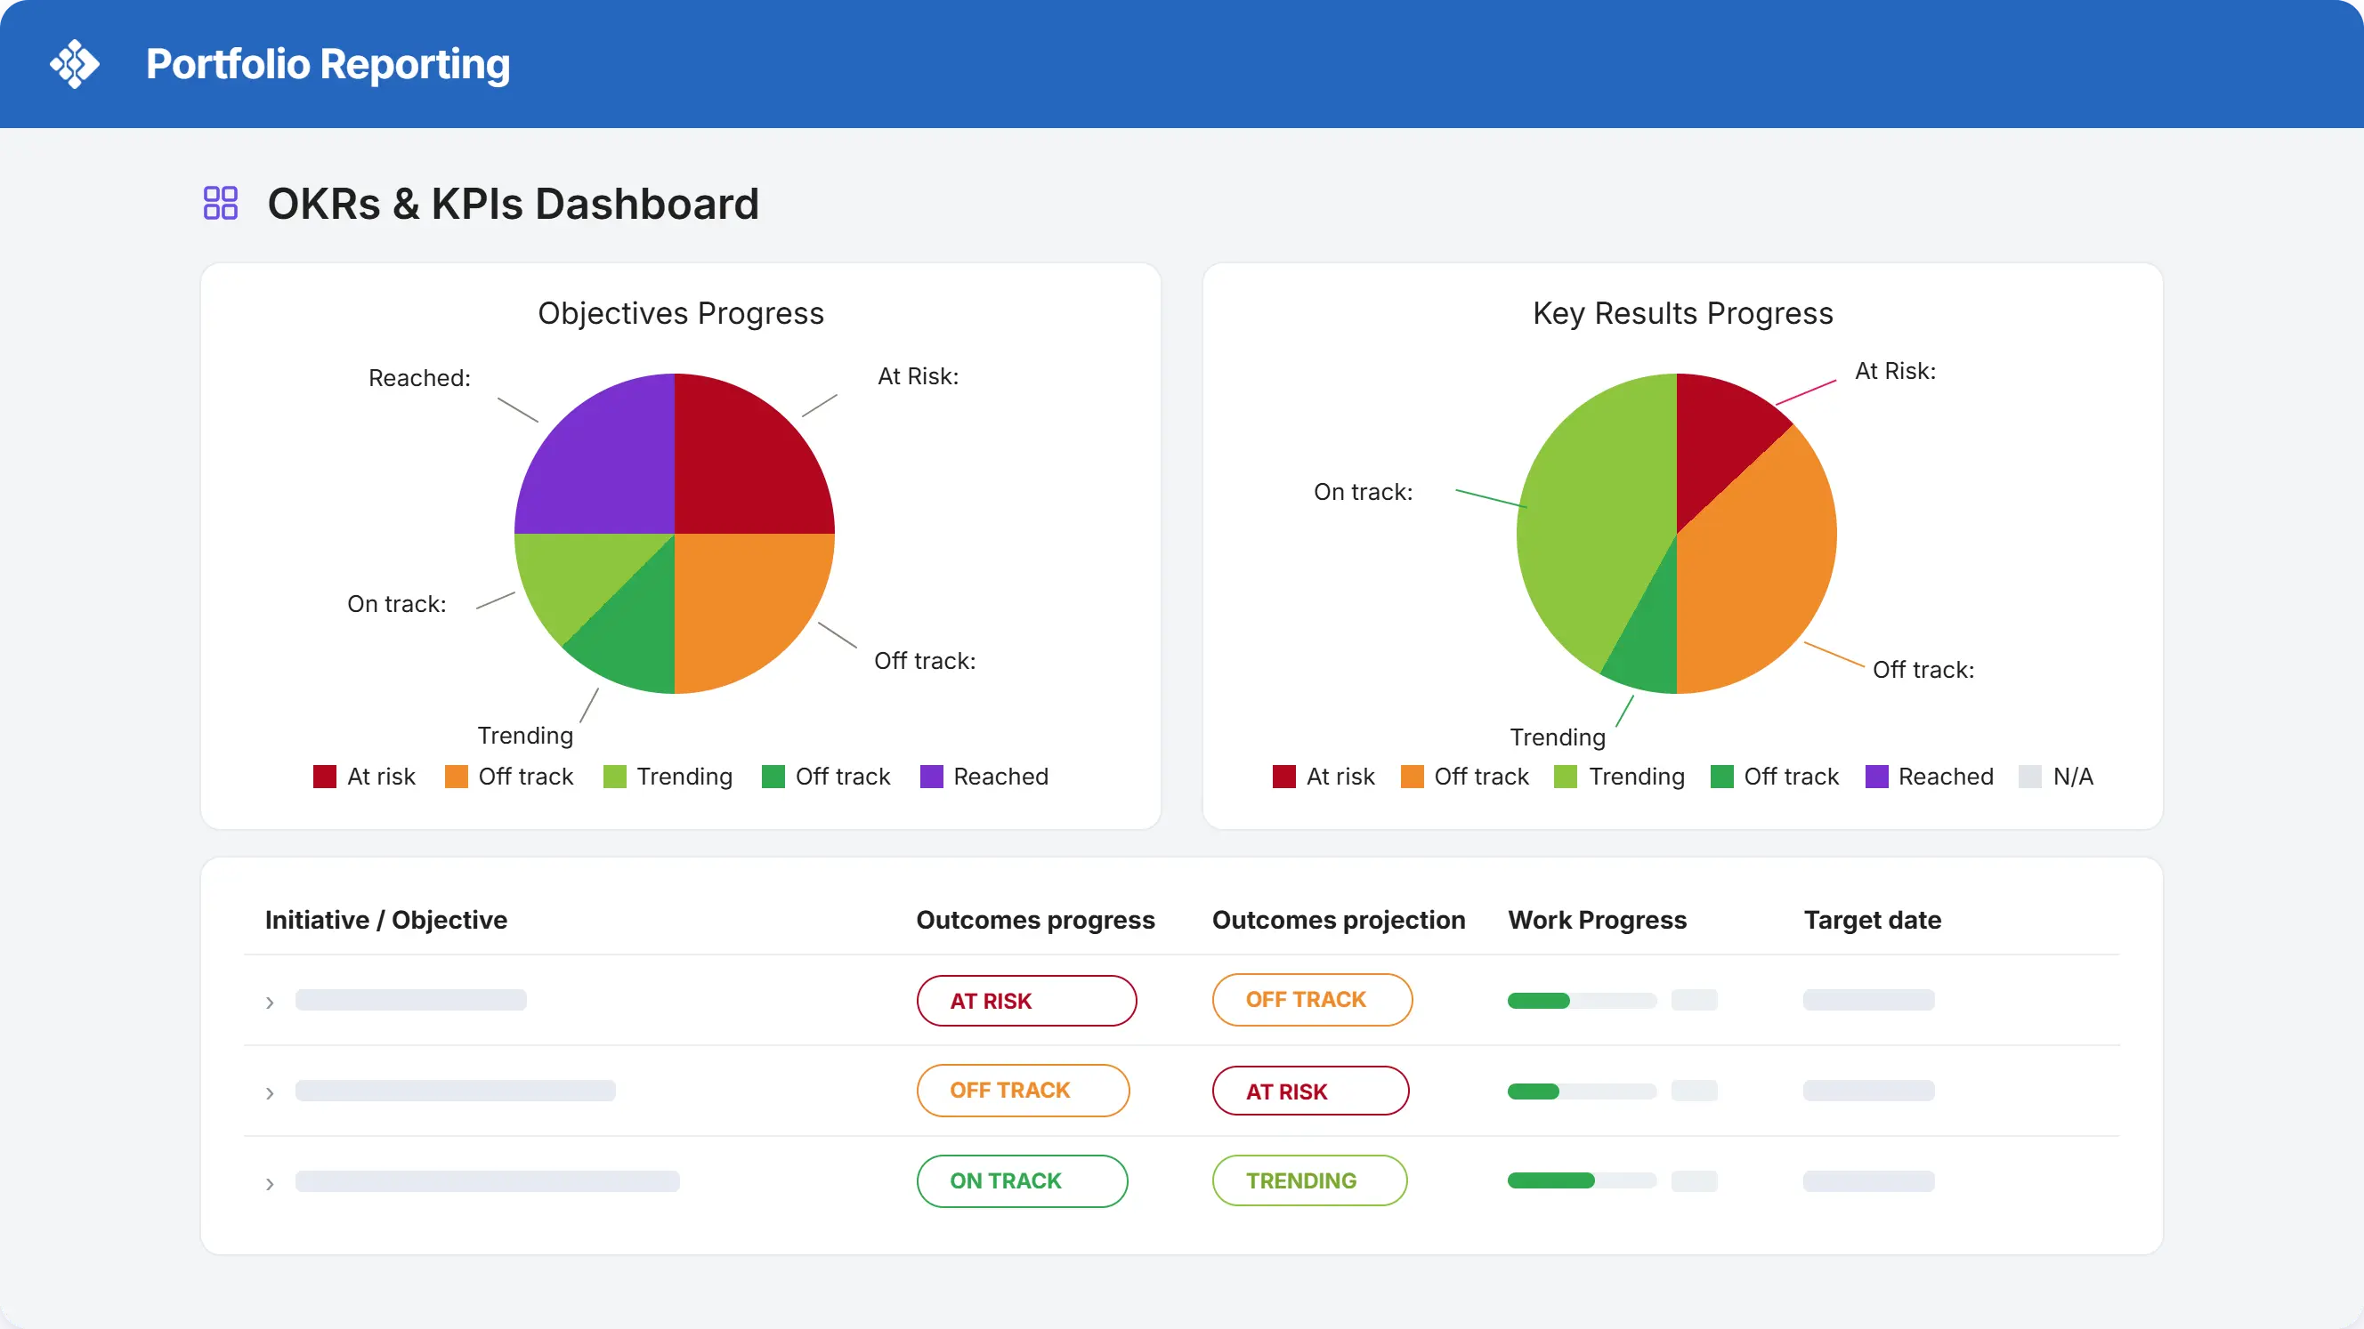The width and height of the screenshot is (2364, 1329).
Task: Click the Outcomes projection column header
Action: (1338, 920)
